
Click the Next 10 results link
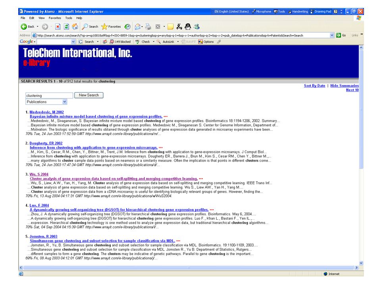[x=352, y=90]
